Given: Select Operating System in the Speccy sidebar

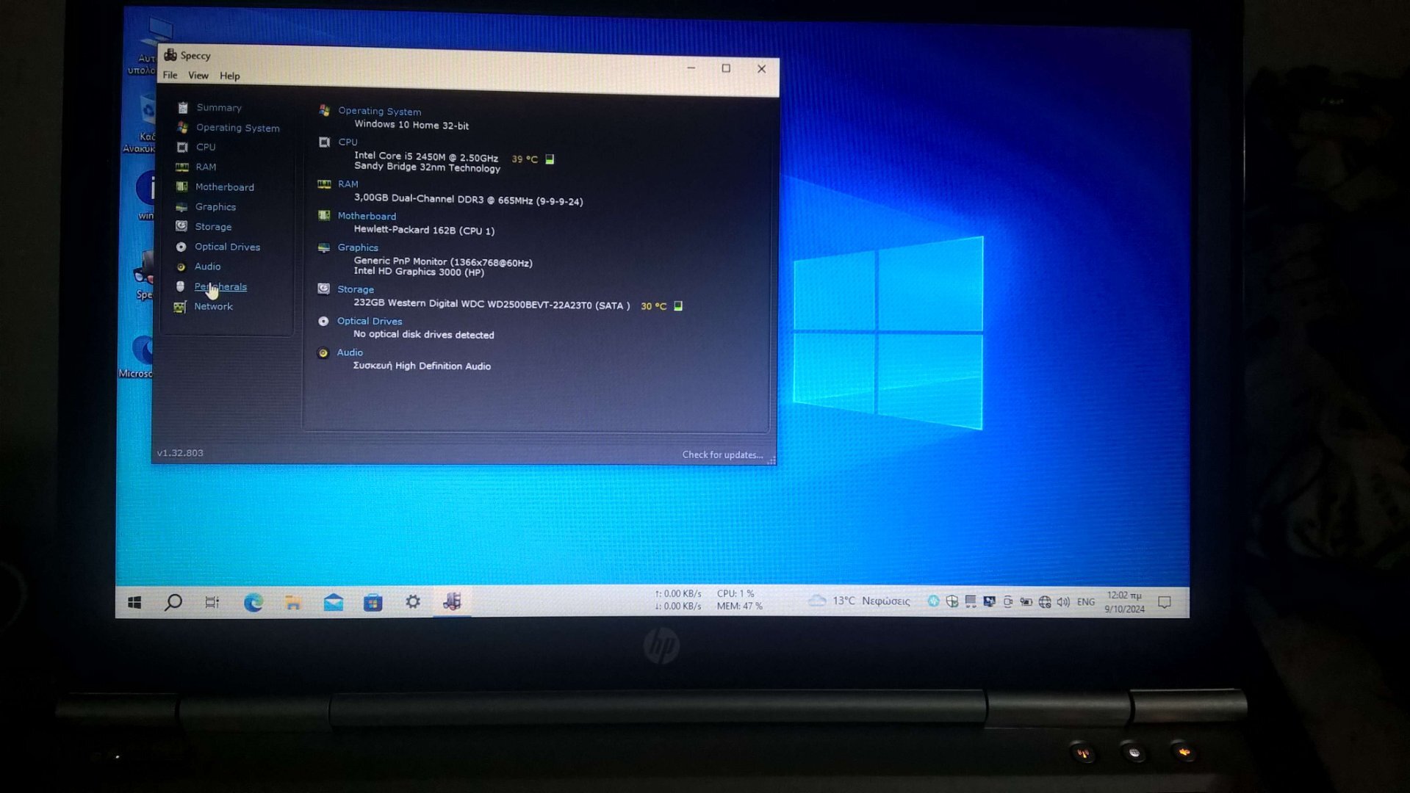Looking at the screenshot, I should (x=237, y=128).
